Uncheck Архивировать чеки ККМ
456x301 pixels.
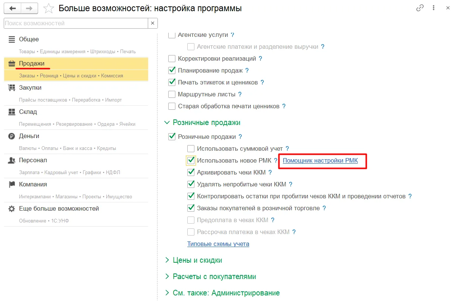click(191, 172)
